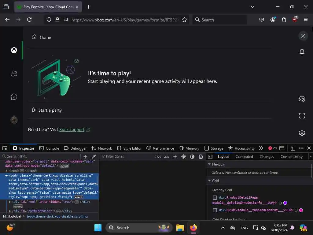The image size is (313, 235).
Task: Toggle the .cls class panel
Action: point(167,156)
